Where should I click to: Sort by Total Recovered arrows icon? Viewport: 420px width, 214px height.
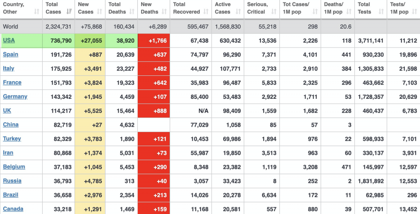pos(206,12)
